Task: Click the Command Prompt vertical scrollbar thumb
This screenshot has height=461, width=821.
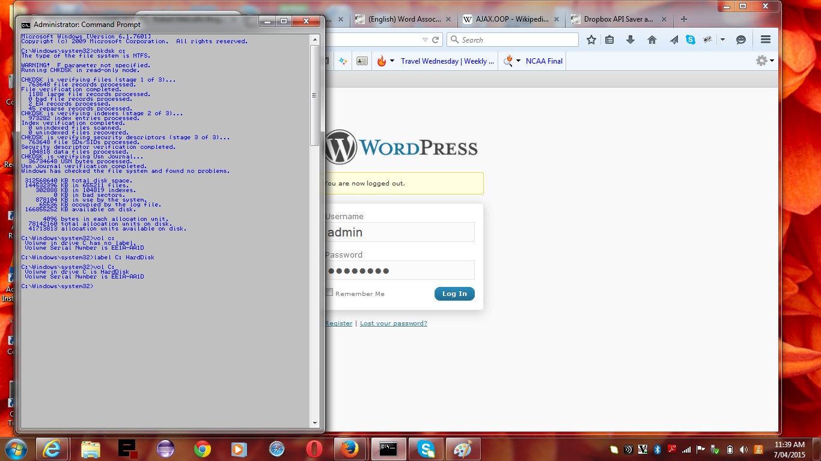Action: coord(315,95)
